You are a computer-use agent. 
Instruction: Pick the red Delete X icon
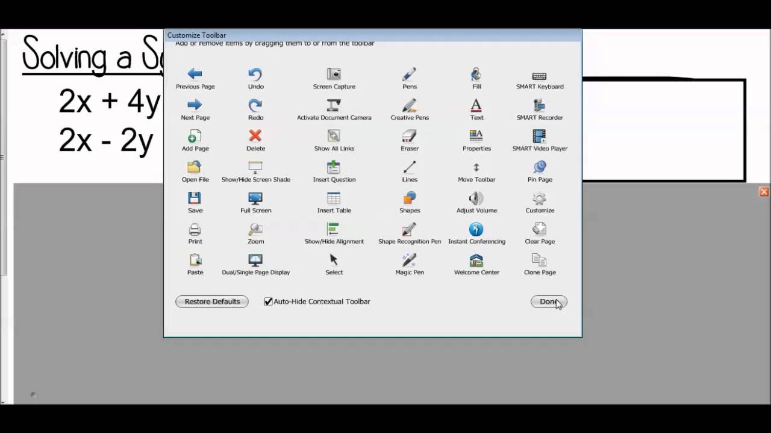(x=255, y=136)
